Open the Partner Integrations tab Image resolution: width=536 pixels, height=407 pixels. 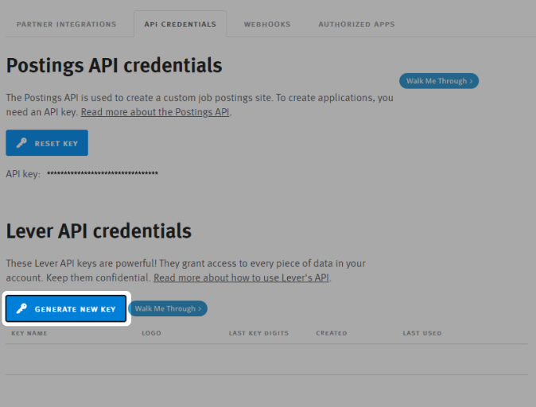click(x=66, y=24)
